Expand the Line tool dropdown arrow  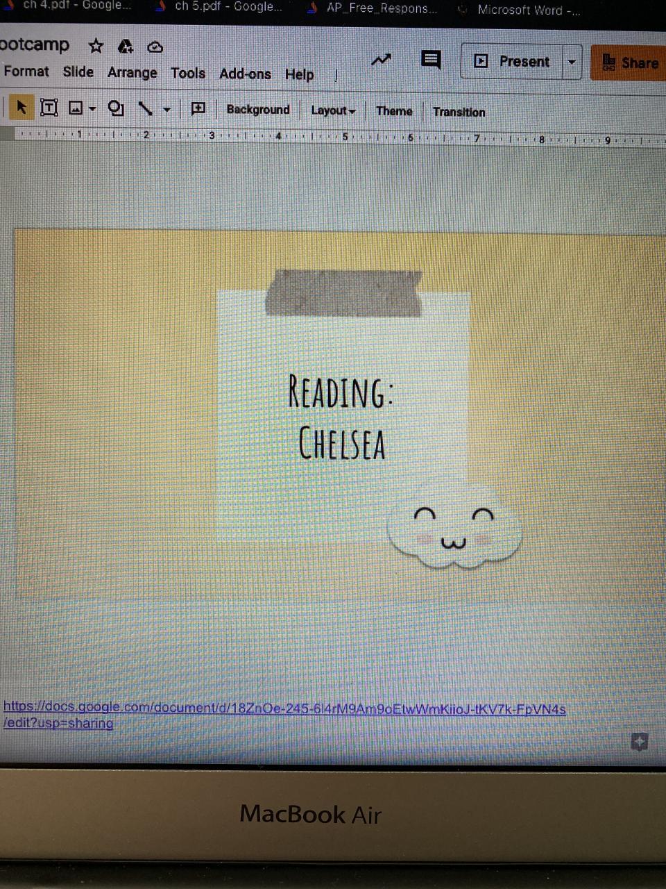coord(166,109)
